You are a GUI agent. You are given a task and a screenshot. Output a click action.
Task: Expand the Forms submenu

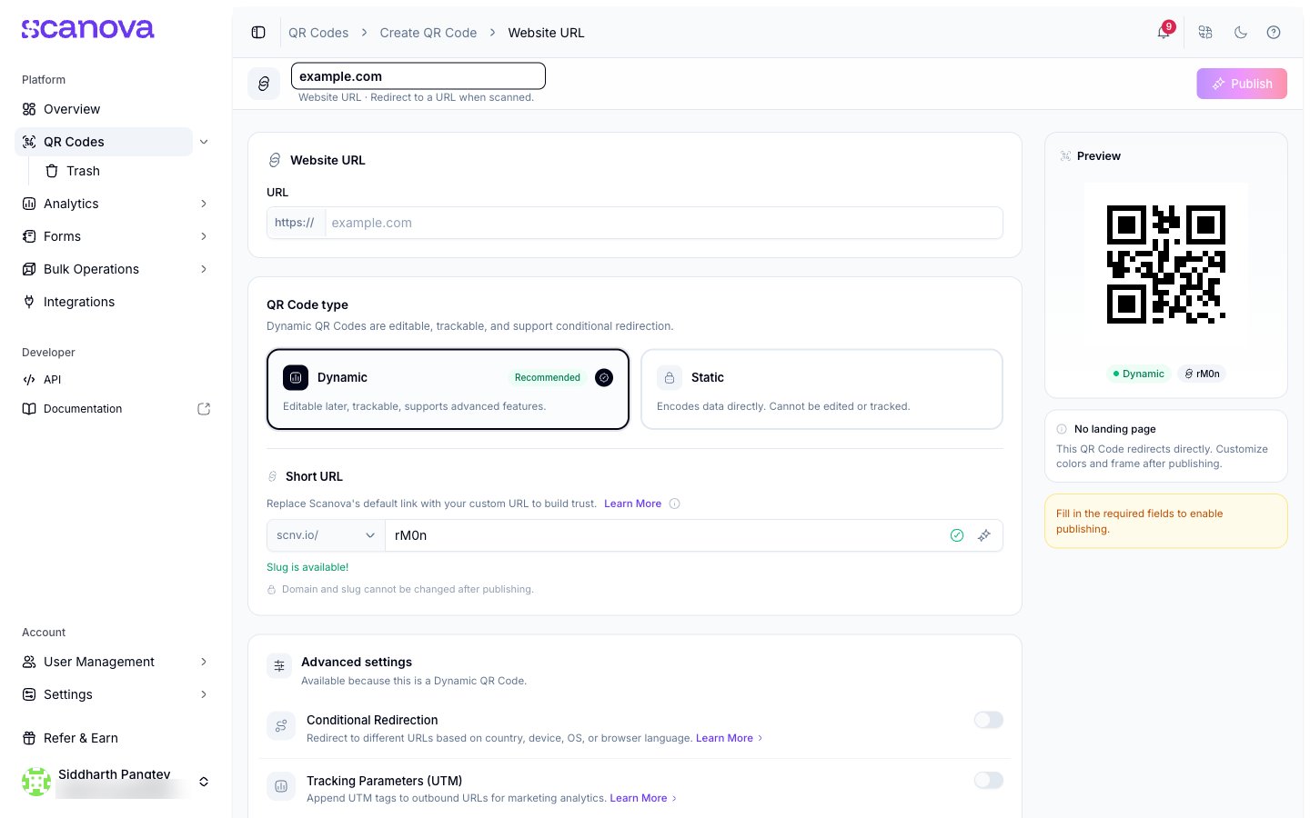point(204,236)
